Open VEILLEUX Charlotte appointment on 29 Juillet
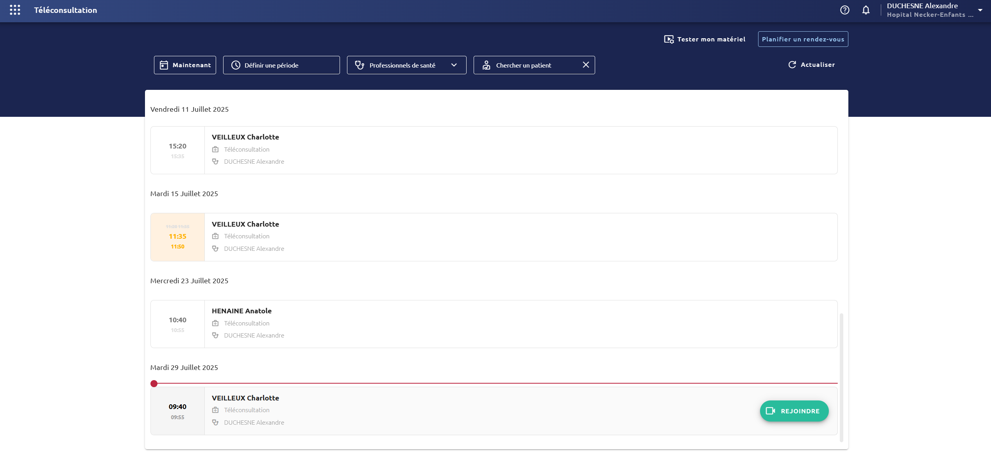 pos(494,411)
